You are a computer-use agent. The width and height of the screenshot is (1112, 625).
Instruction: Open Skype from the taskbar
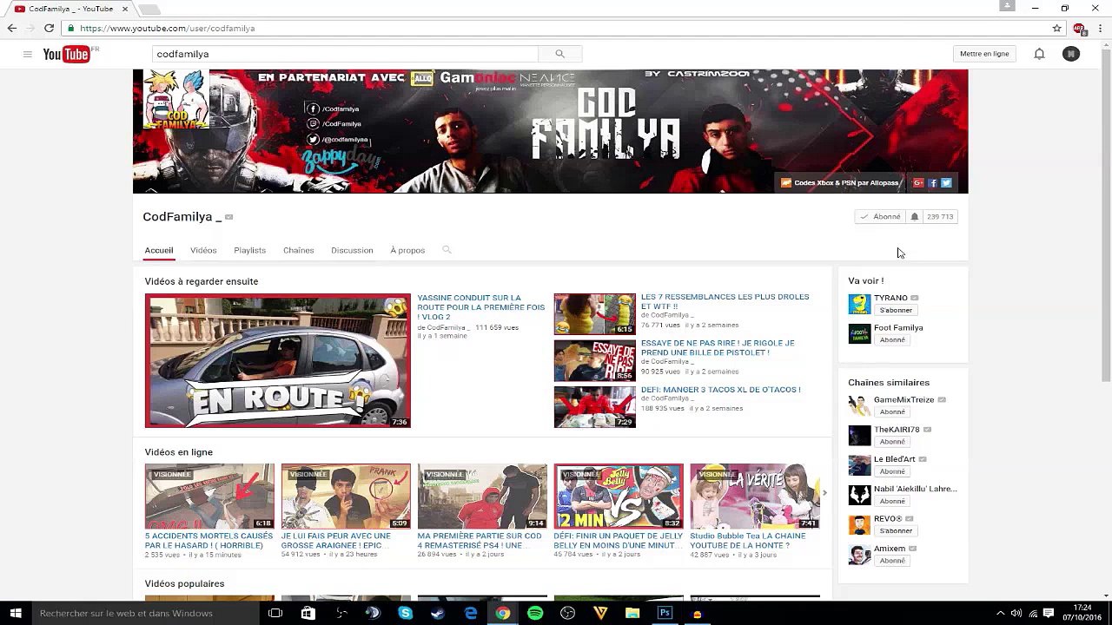pyautogui.click(x=406, y=613)
